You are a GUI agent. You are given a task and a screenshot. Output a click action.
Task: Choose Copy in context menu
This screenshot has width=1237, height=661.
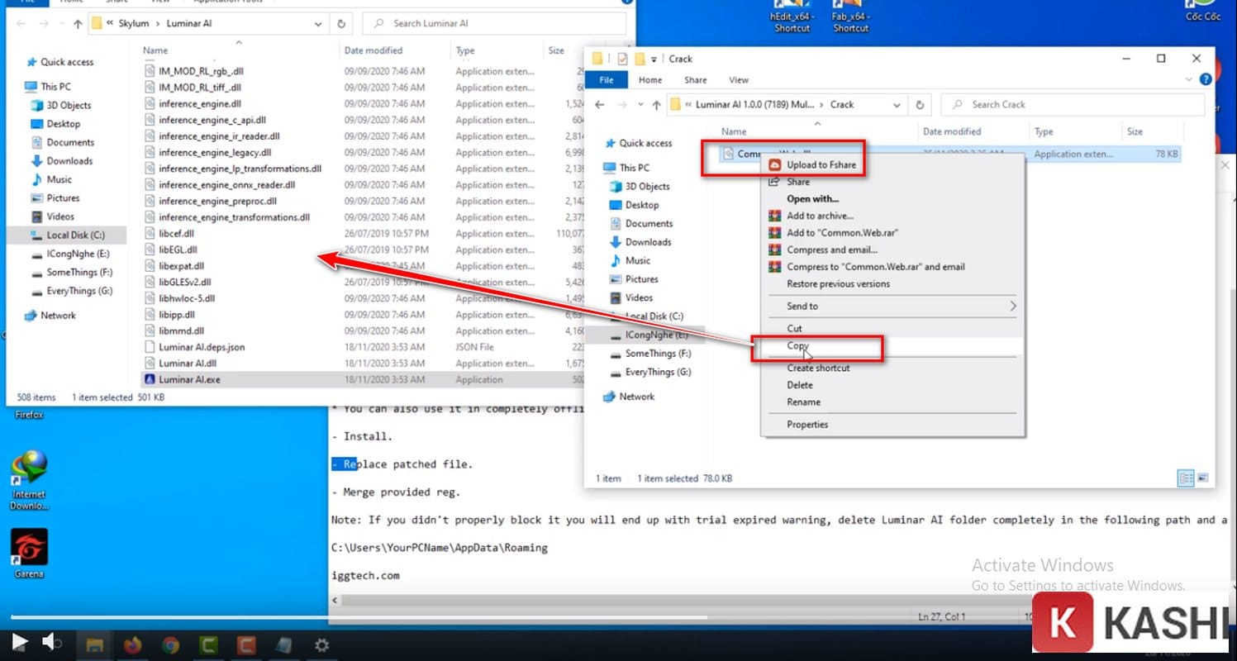click(891, 346)
